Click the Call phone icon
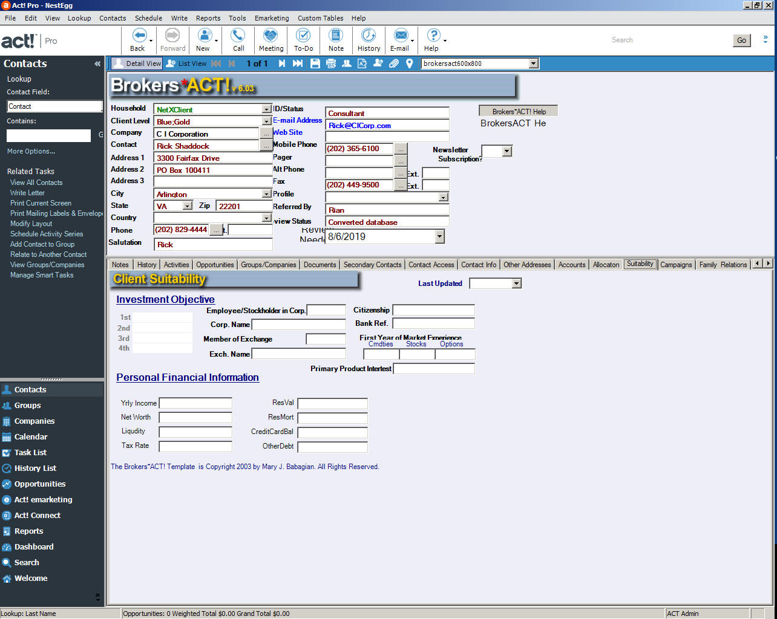Screen dimensions: 777x619 click(238, 36)
